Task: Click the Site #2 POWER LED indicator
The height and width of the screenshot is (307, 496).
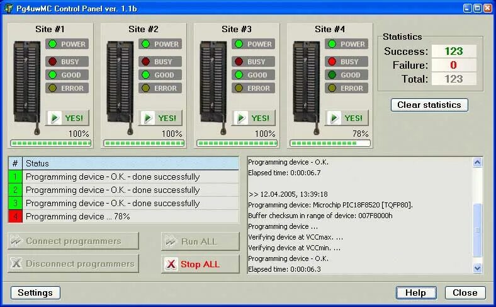Action: tap(145, 44)
